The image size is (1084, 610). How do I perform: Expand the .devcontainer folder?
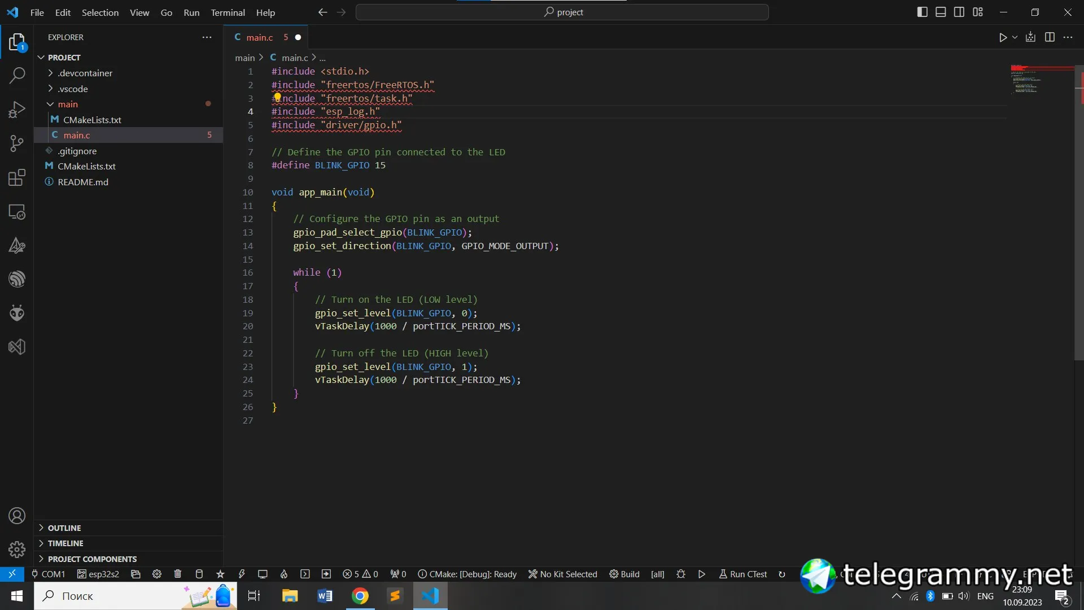tap(85, 73)
